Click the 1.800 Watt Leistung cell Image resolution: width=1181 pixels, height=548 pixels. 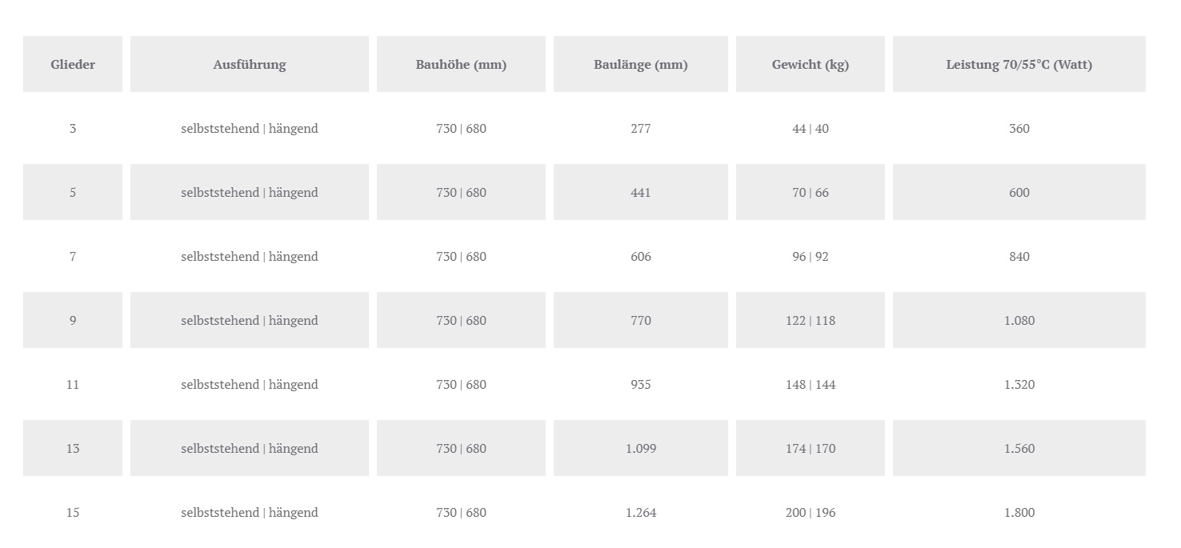pyautogui.click(x=1019, y=513)
